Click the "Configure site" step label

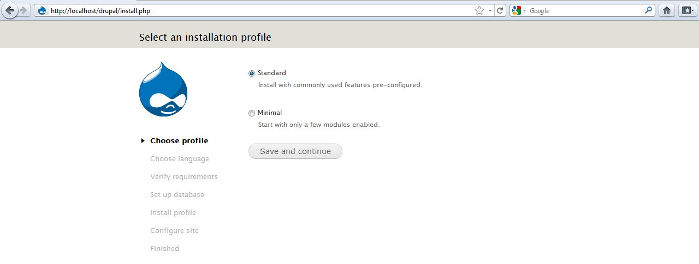point(174,230)
